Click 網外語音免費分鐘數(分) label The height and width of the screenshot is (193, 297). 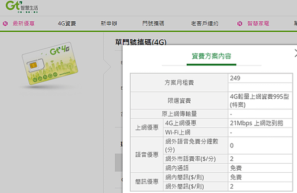coord(192,145)
